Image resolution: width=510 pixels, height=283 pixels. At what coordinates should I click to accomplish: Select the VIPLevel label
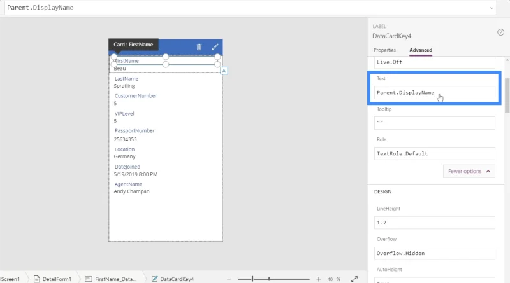(124, 114)
